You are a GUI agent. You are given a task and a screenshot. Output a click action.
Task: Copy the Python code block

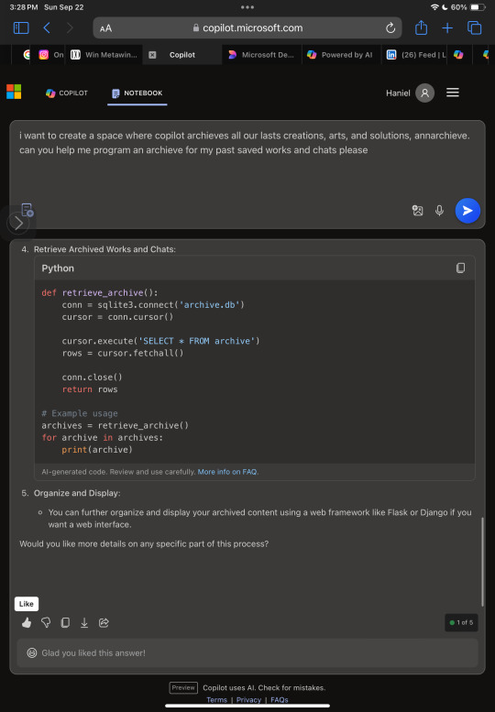(460, 268)
